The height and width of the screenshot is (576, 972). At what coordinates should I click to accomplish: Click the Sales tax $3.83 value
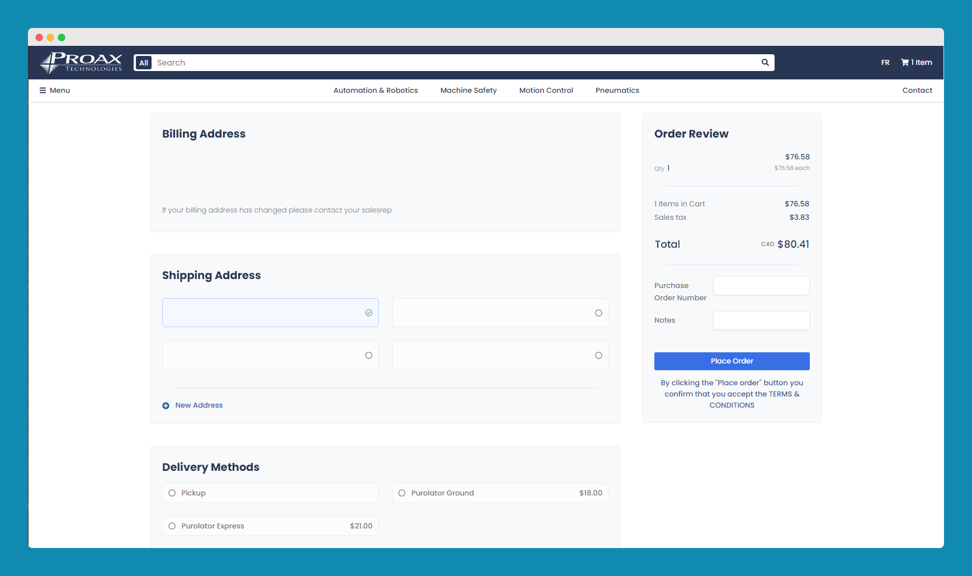tap(799, 217)
